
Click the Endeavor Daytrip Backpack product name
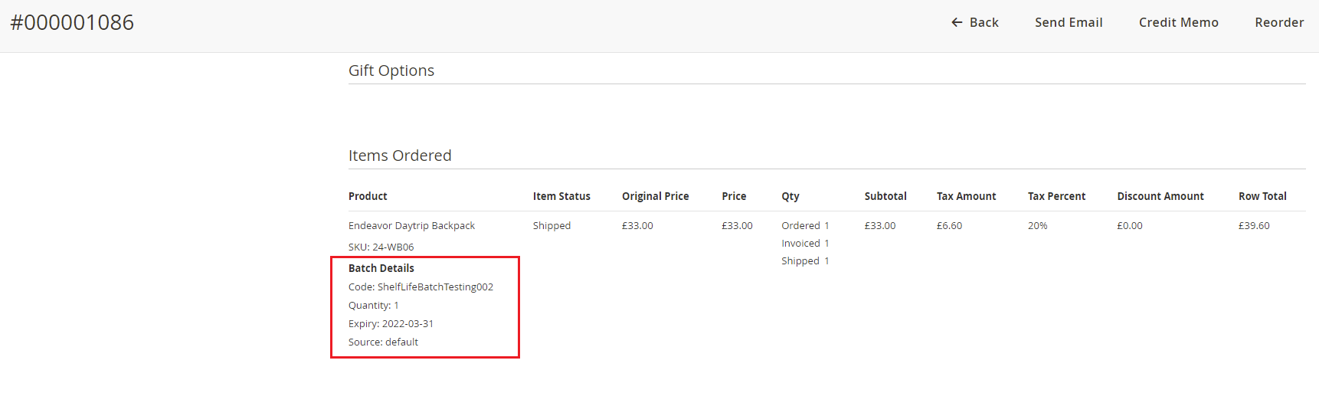(411, 226)
